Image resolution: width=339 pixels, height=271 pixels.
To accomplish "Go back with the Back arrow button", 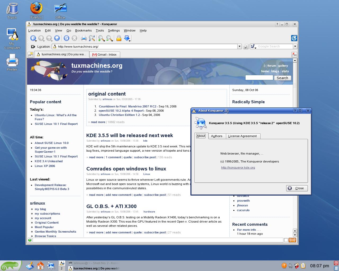I will (33, 38).
